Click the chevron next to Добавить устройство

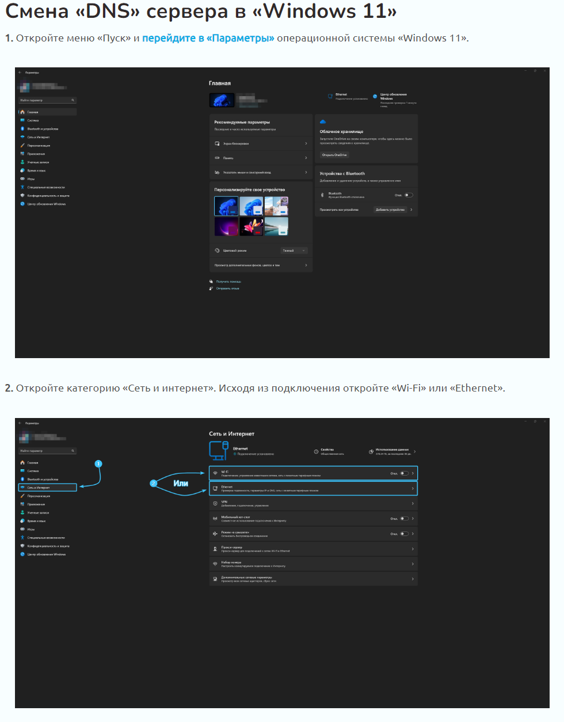click(411, 210)
